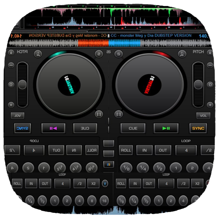Reset pitch with the 0 button on right deck

point(210,85)
